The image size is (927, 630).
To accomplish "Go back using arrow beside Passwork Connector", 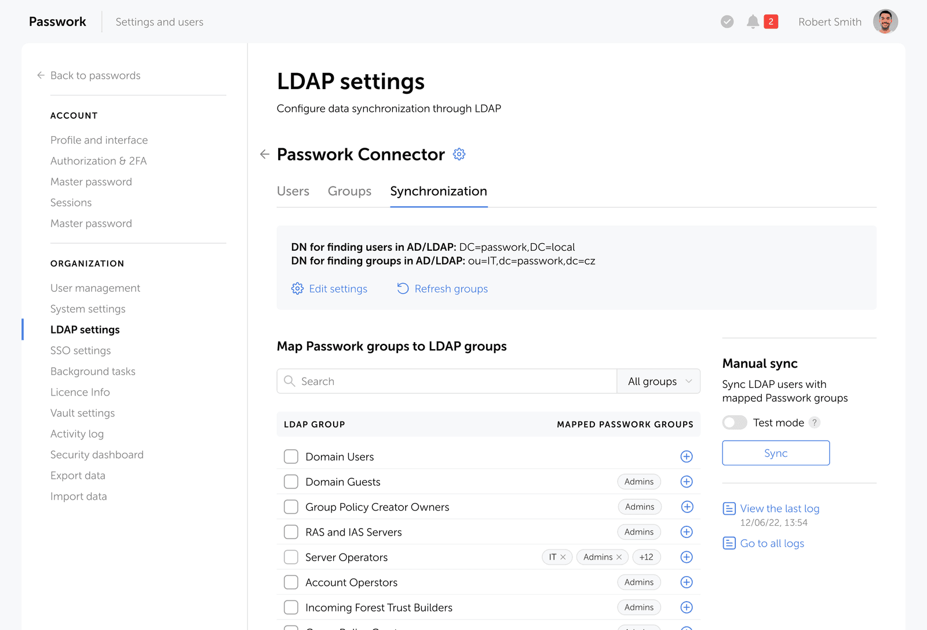I will click(x=265, y=154).
